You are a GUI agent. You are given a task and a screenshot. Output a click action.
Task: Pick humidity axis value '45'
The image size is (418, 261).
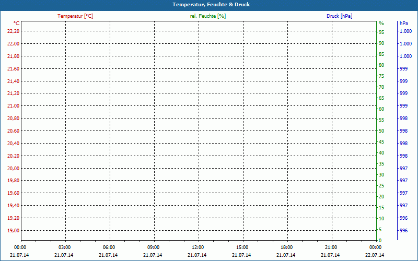click(x=381, y=142)
